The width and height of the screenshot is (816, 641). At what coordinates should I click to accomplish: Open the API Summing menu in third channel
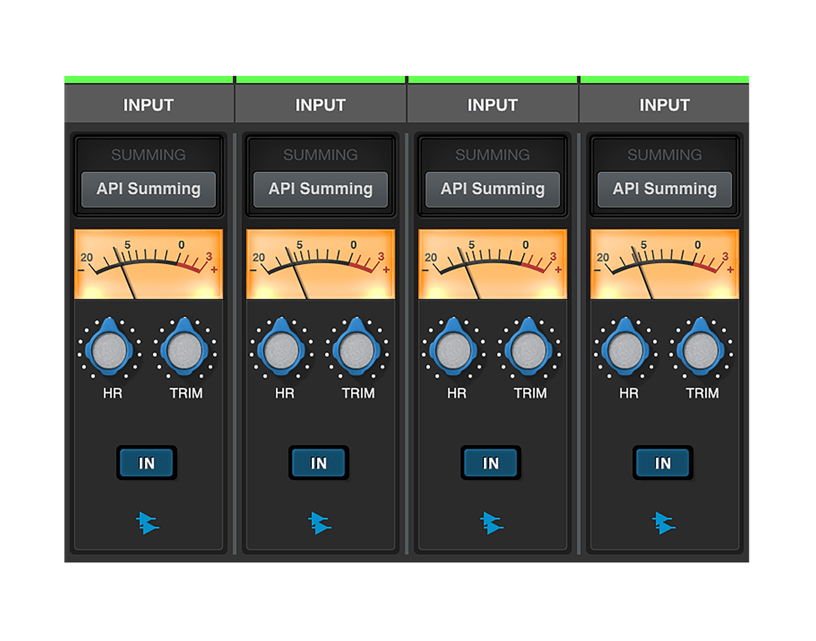point(492,189)
